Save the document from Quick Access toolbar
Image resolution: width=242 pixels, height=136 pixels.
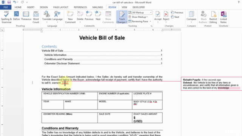[9, 2]
